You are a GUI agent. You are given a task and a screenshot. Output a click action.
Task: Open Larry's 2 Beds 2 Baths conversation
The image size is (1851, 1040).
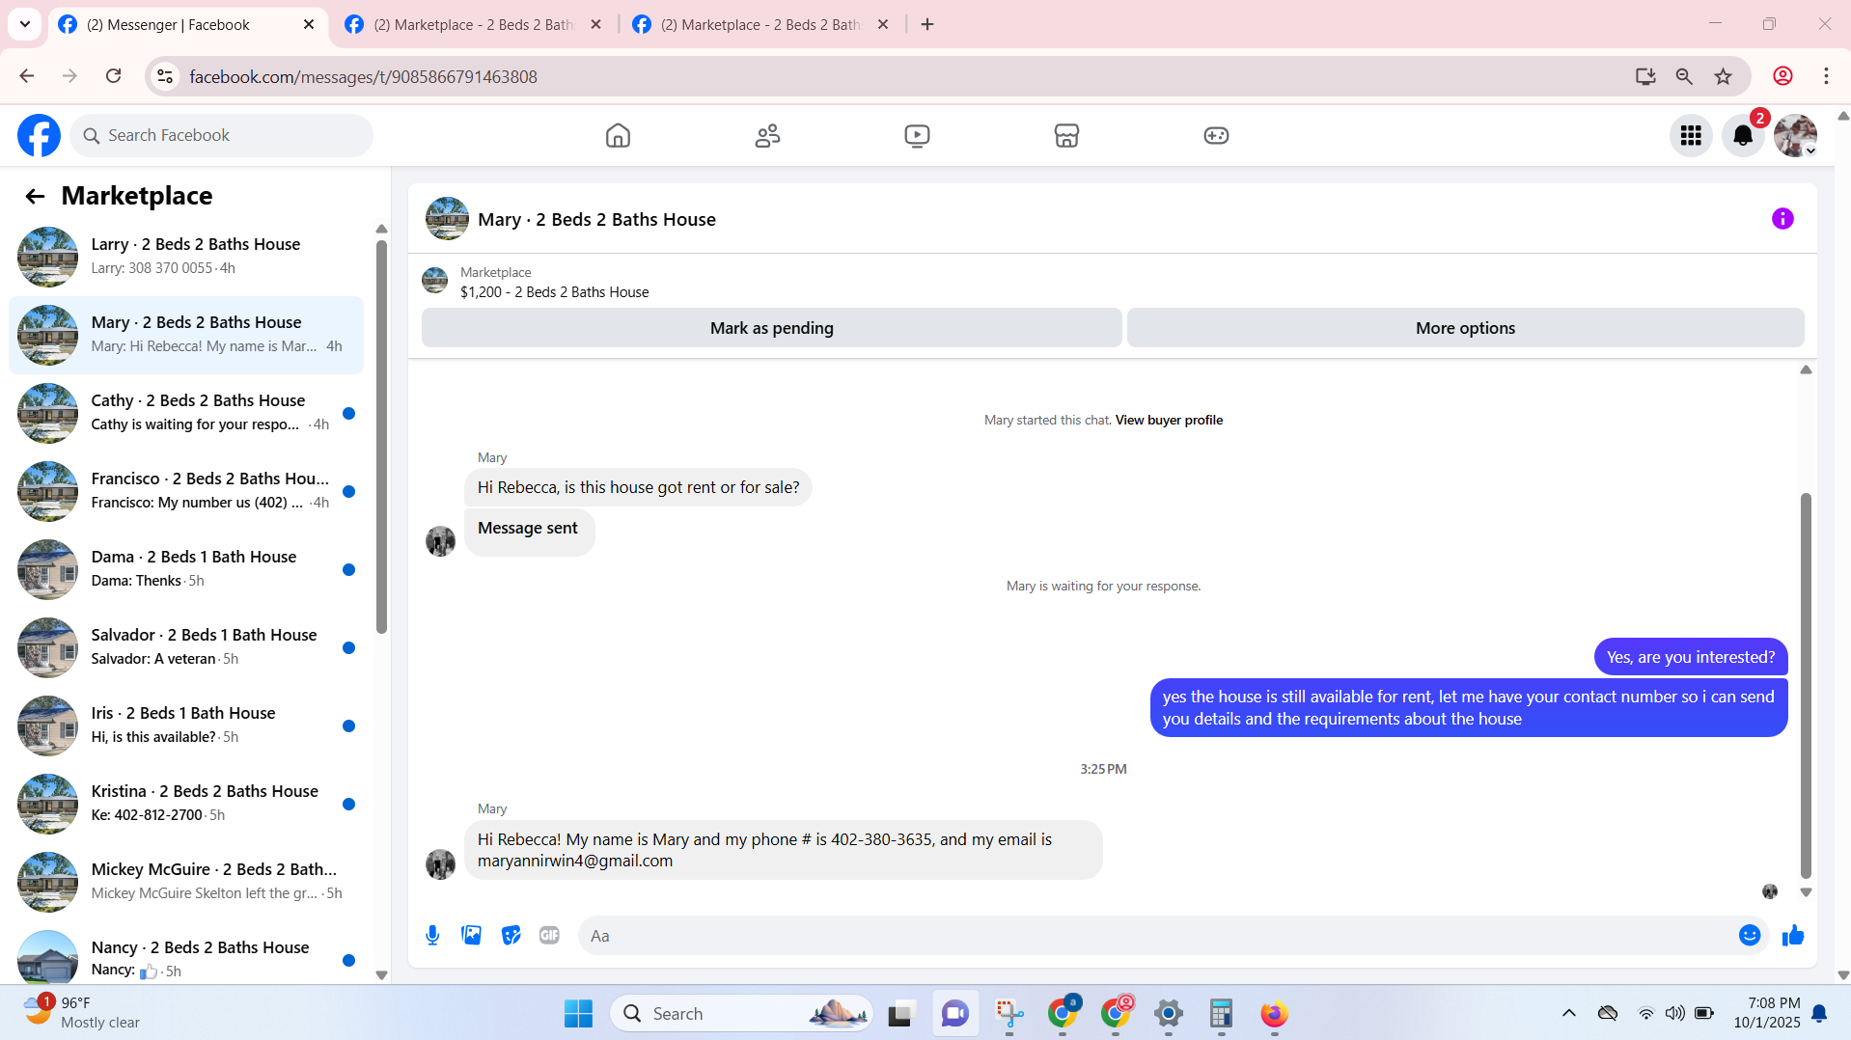point(186,257)
